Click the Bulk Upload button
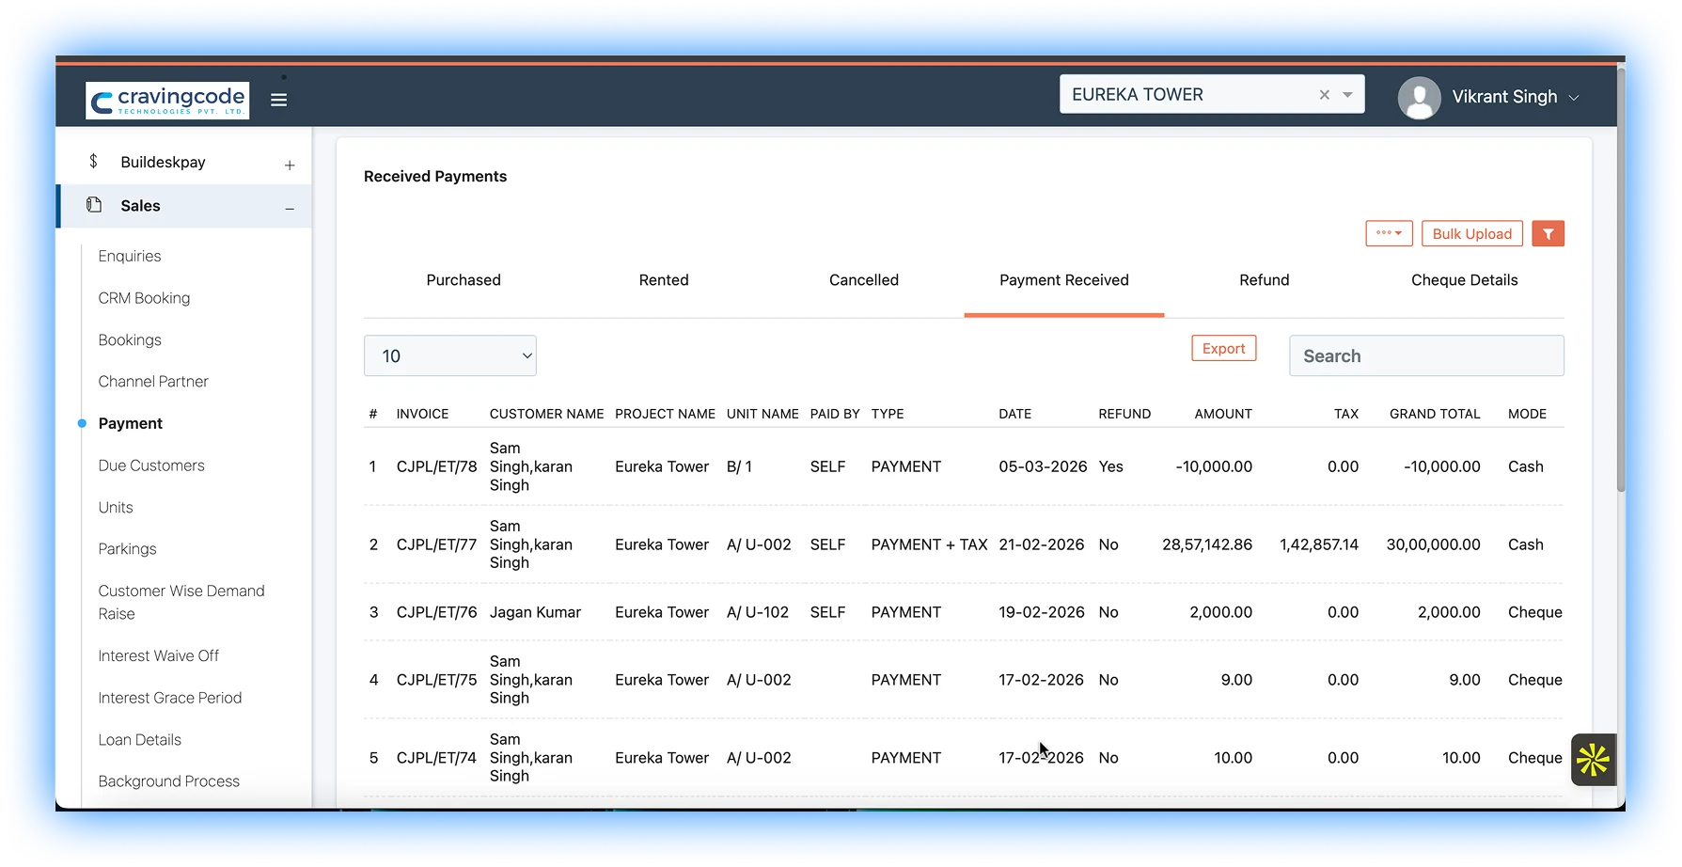Screen dimensions: 1682x867 1471,234
